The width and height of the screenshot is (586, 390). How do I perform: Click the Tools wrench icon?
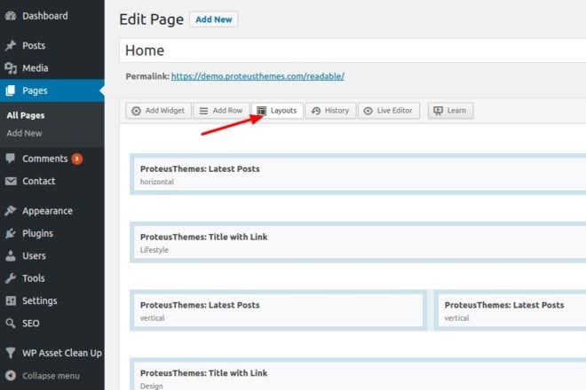coord(11,278)
